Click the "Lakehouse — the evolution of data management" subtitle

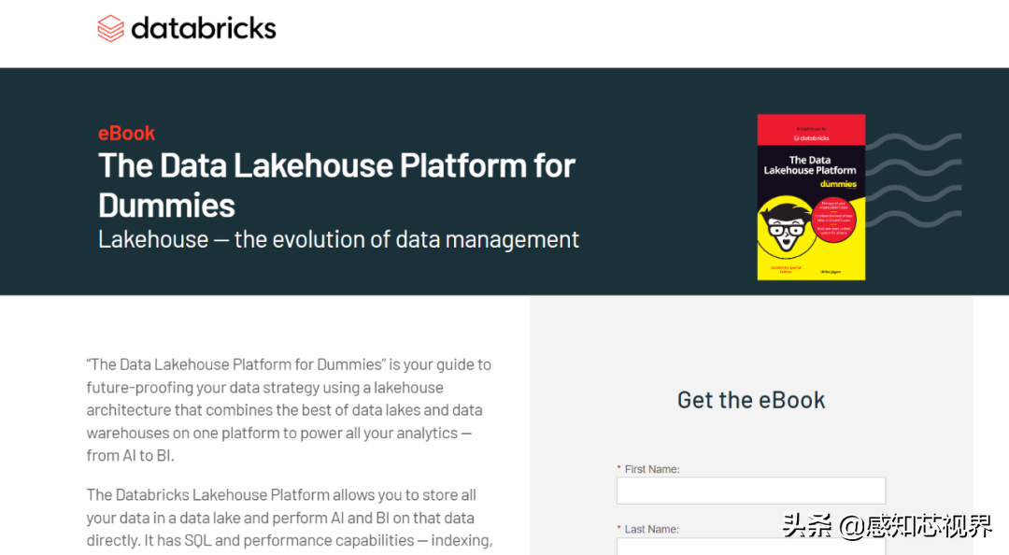click(338, 239)
